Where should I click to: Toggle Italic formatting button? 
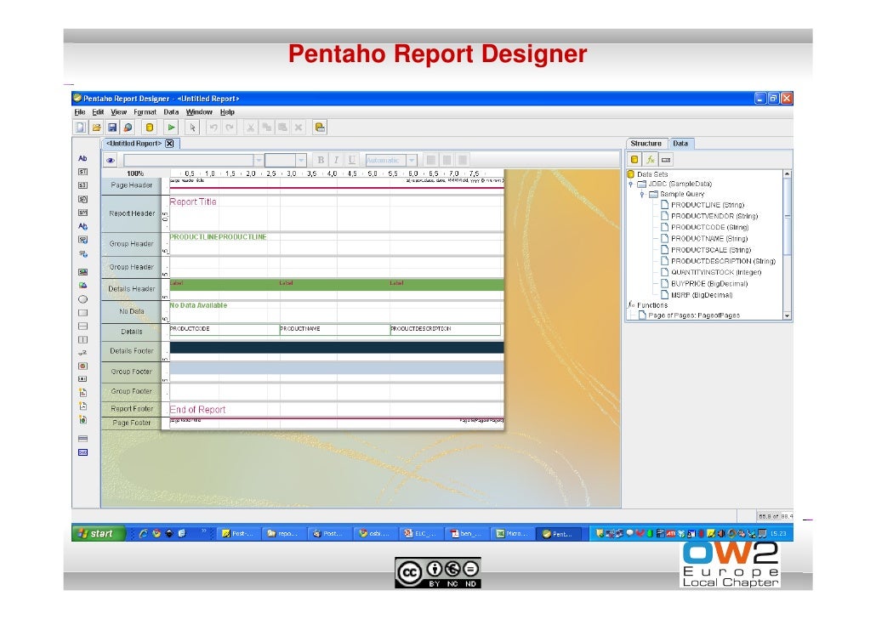336,161
